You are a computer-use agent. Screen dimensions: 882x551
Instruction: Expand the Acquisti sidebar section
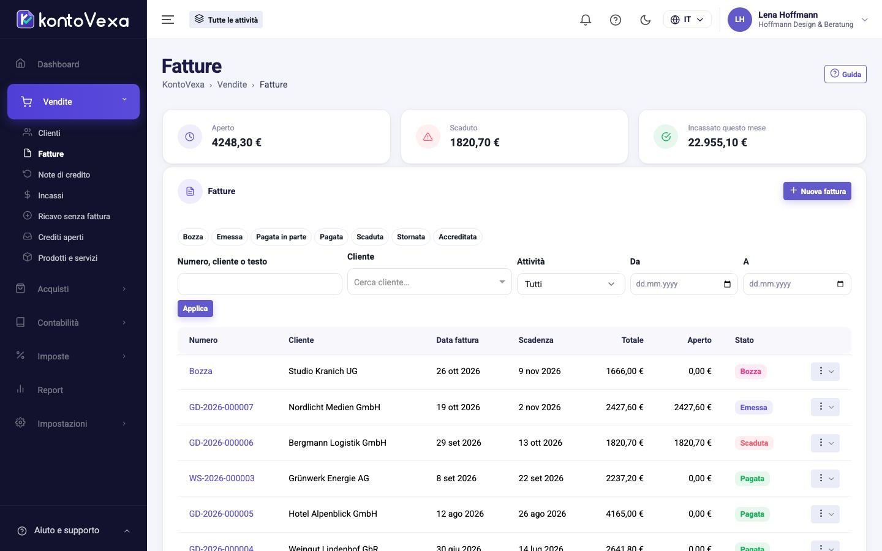coord(73,289)
